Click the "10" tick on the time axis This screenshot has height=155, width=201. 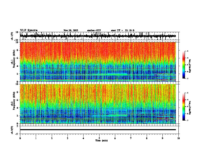coord(178,138)
